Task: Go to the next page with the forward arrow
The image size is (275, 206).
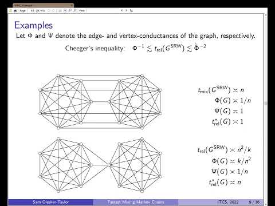Action: [x=53, y=11]
